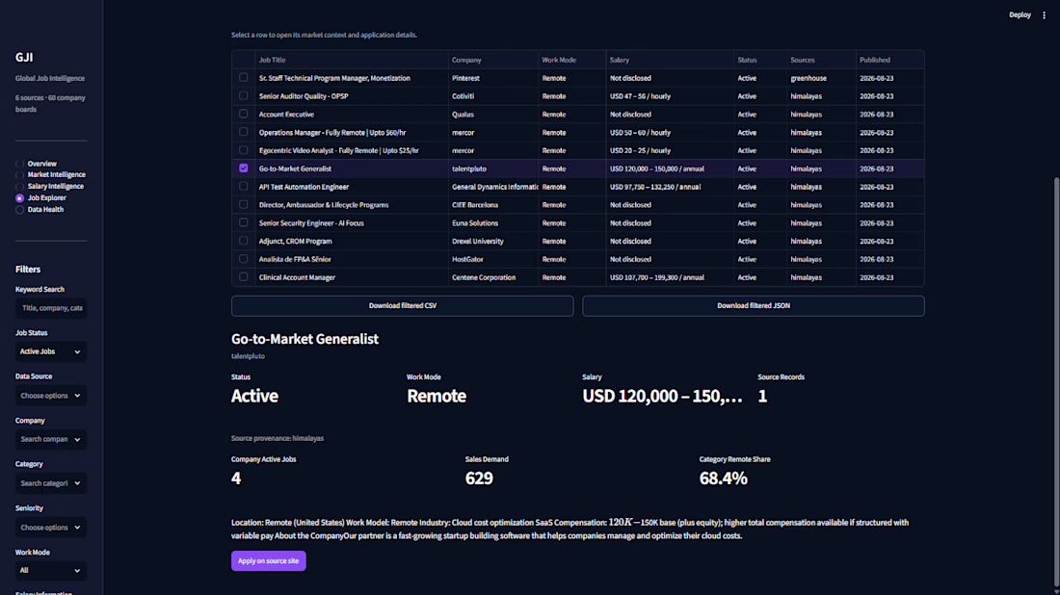Check the Senior Auditor Quality - OPSP row
Viewport: 1060px width, 595px height.
click(244, 96)
